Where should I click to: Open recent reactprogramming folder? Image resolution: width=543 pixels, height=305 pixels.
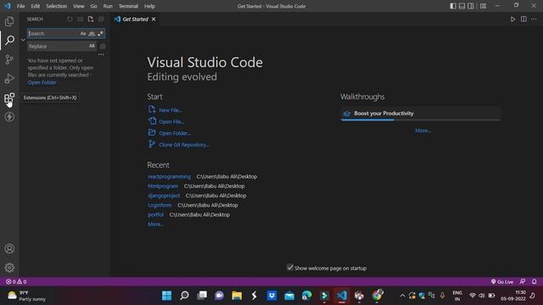pyautogui.click(x=169, y=176)
